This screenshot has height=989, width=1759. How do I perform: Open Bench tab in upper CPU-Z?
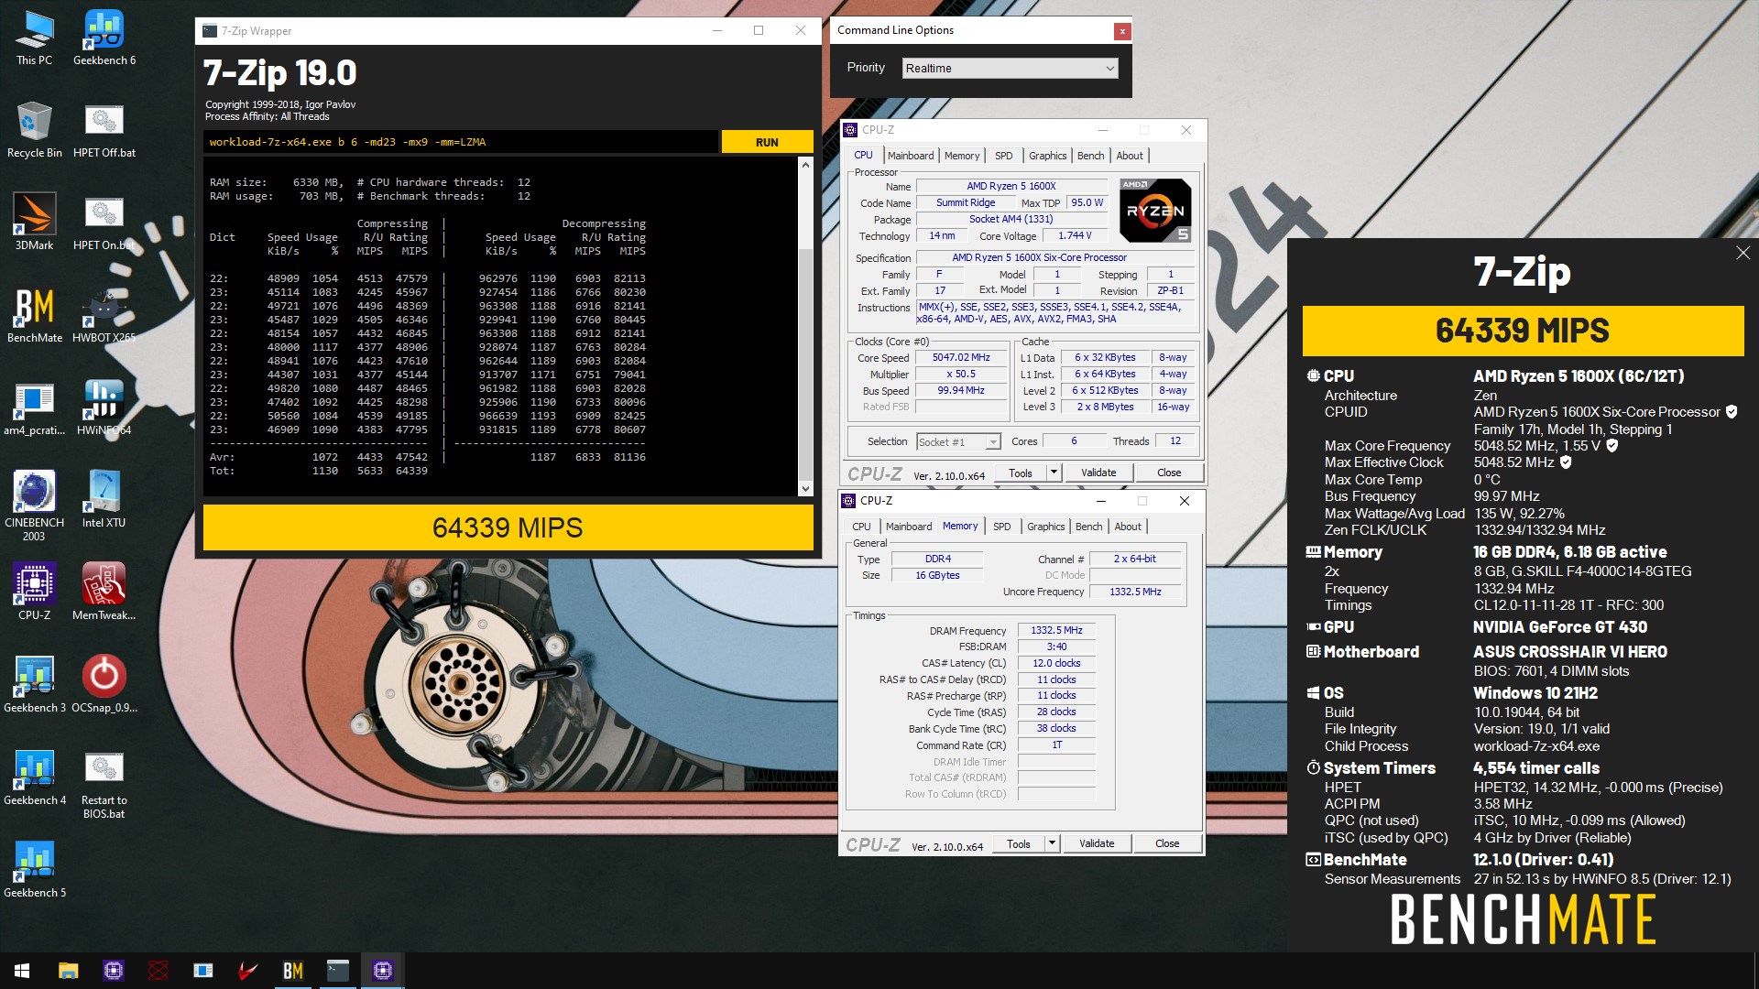point(1090,156)
